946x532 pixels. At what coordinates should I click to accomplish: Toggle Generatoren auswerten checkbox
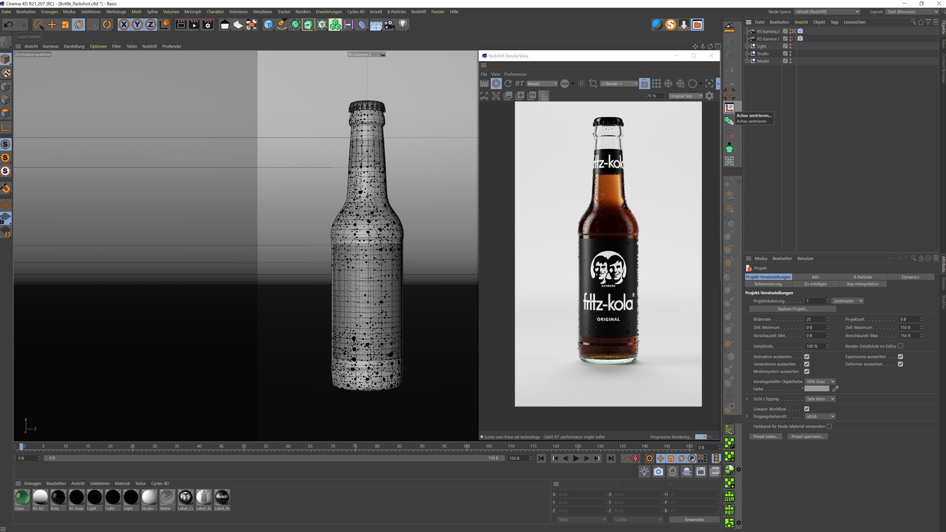807,364
